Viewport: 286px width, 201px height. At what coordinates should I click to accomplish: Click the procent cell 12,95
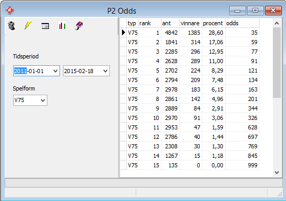coord(214,52)
